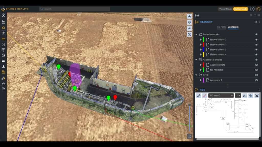The height and width of the screenshot is (147, 262).
Task: Click the link icon in the P&ID panel
Action: [251, 95]
